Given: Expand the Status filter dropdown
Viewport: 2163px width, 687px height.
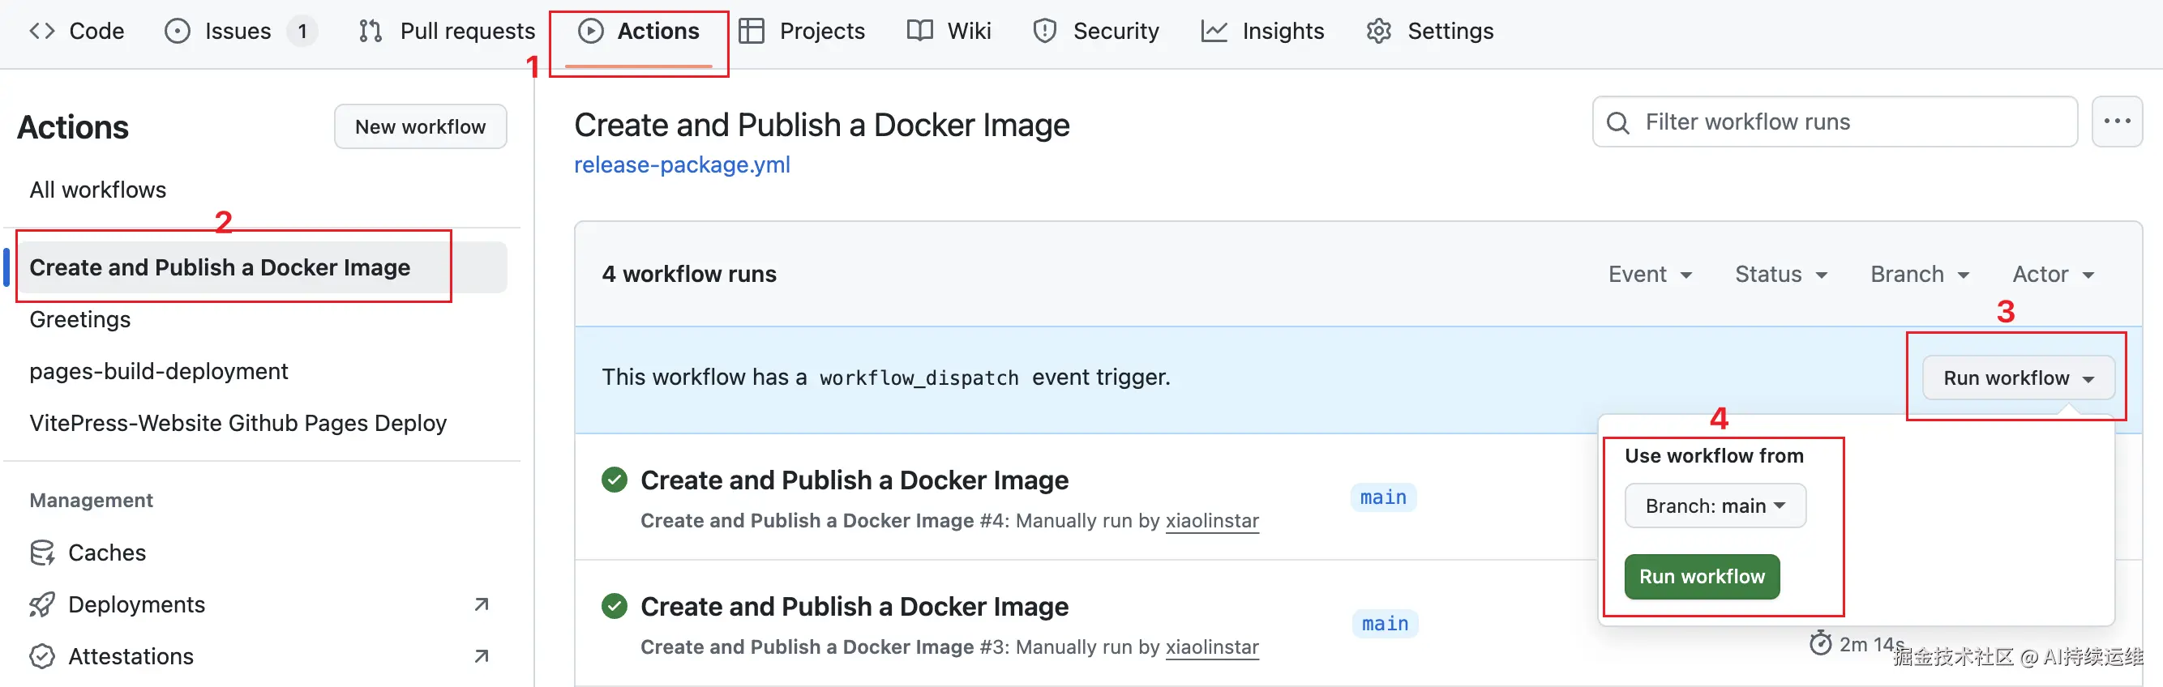Looking at the screenshot, I should [x=1781, y=275].
